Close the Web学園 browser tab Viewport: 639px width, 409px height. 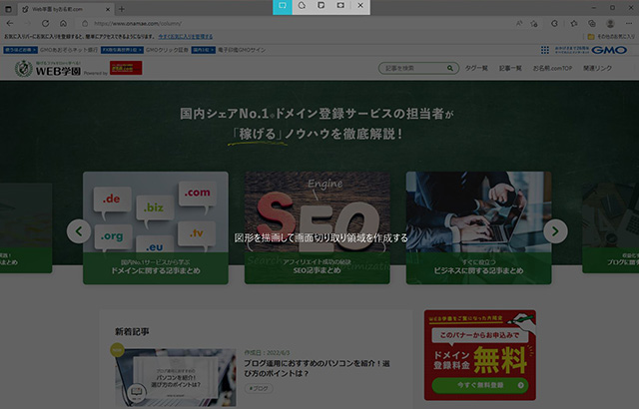(x=108, y=9)
